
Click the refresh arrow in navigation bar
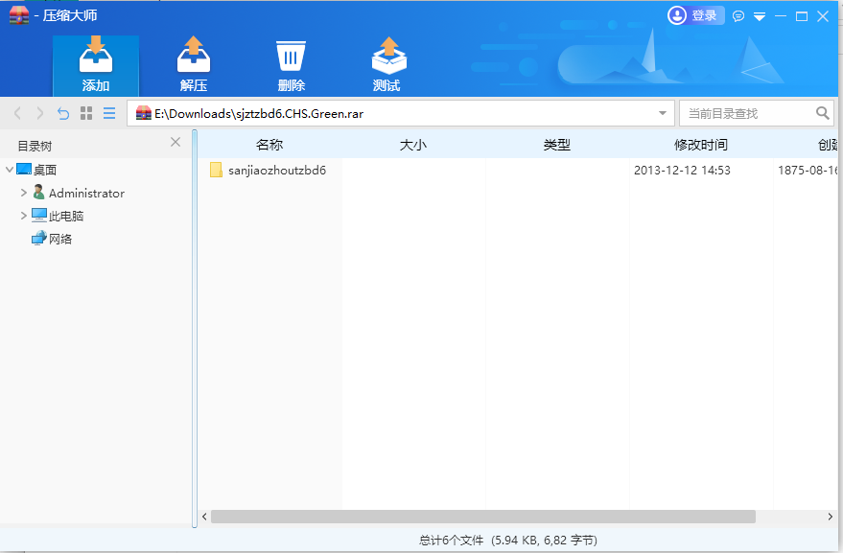pyautogui.click(x=62, y=112)
